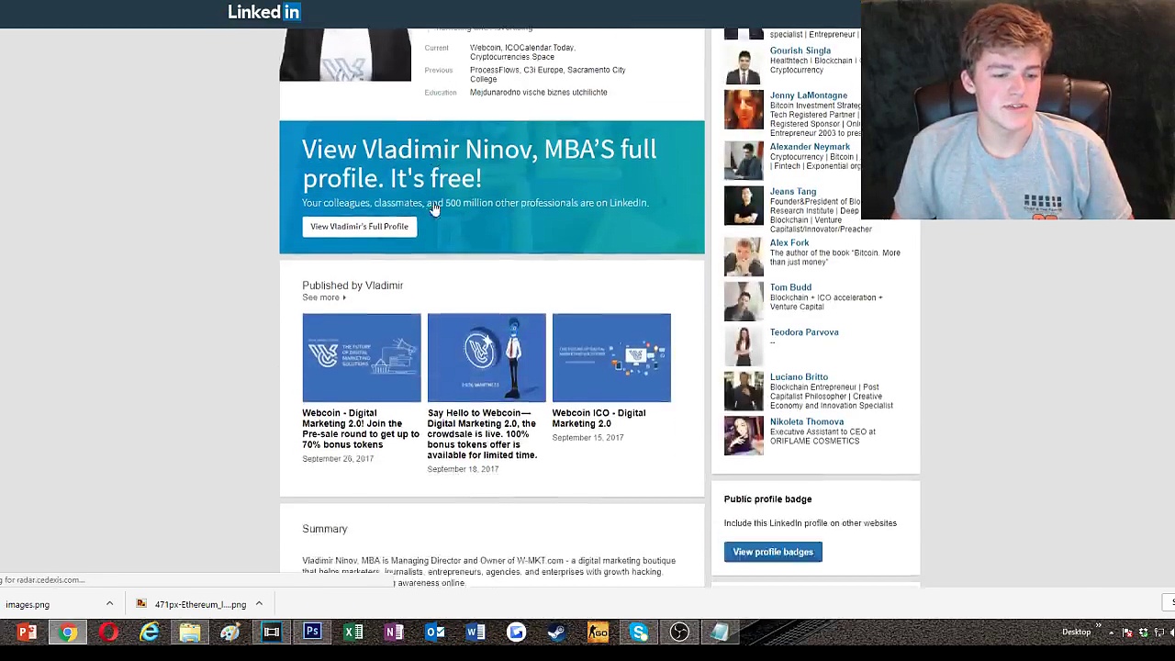Open Excel from the taskbar
The image size is (1175, 661).
pos(353,632)
